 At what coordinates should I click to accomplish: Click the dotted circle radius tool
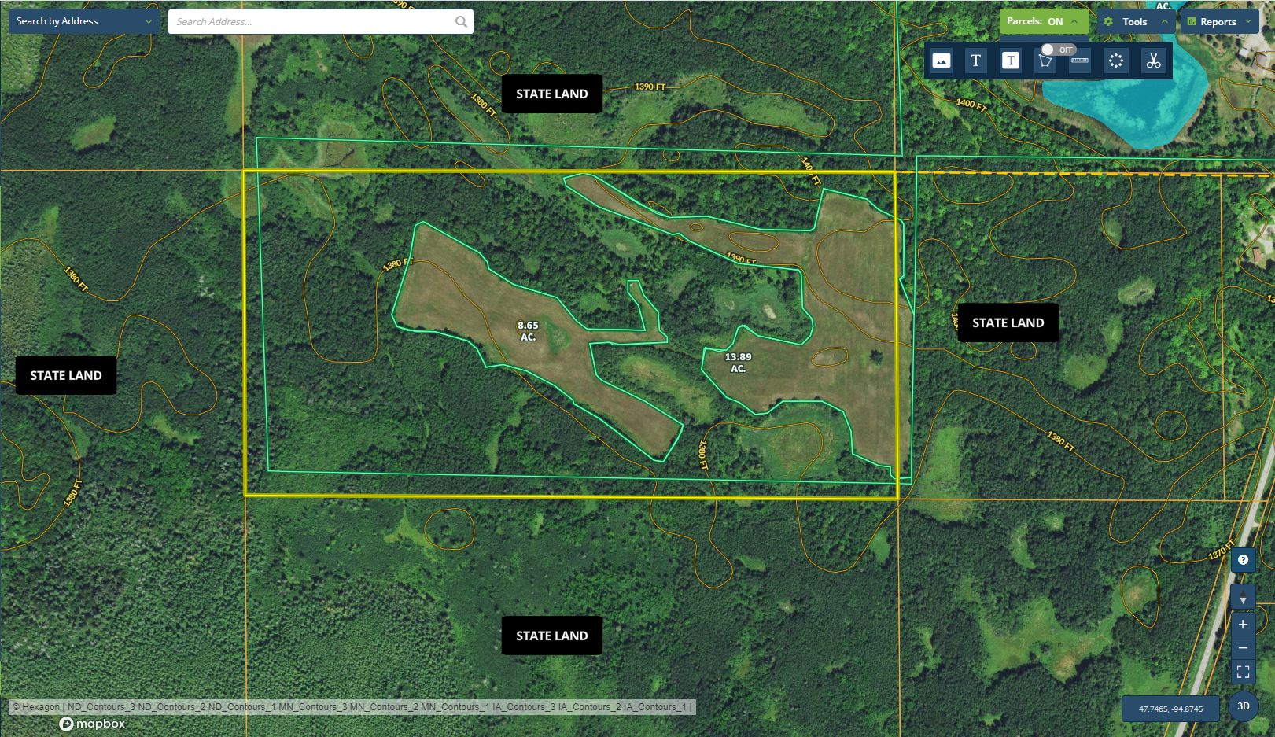(1115, 61)
